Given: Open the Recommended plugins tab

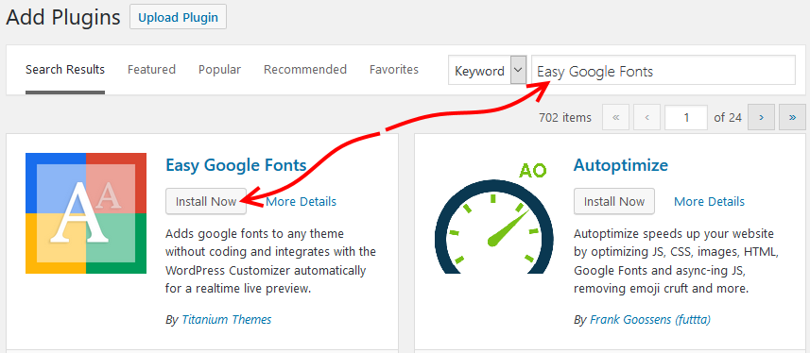Looking at the screenshot, I should [x=304, y=69].
